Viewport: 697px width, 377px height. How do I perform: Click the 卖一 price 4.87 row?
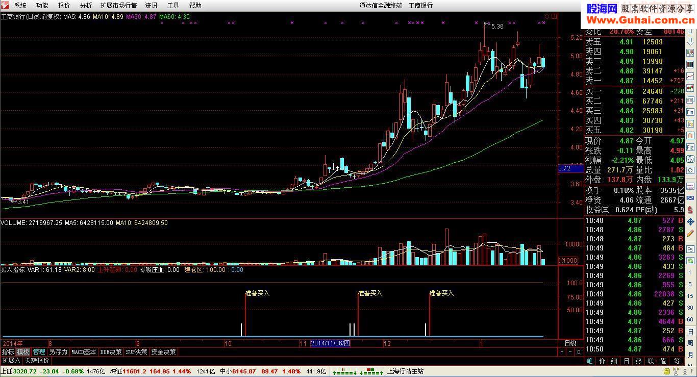[634, 81]
